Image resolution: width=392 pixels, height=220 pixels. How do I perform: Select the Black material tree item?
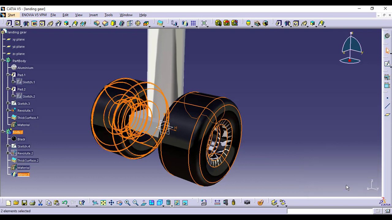click(x=21, y=139)
